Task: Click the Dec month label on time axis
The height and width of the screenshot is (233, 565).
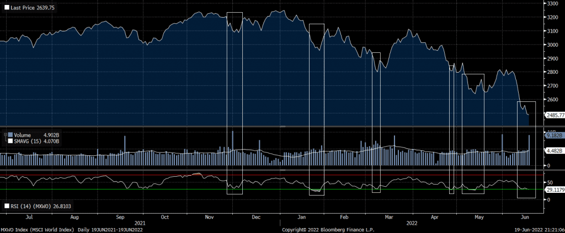Action: (x=256, y=217)
